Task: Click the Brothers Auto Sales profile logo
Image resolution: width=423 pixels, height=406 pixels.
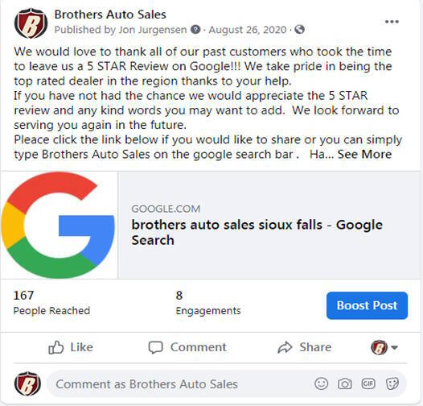Action: point(31,23)
